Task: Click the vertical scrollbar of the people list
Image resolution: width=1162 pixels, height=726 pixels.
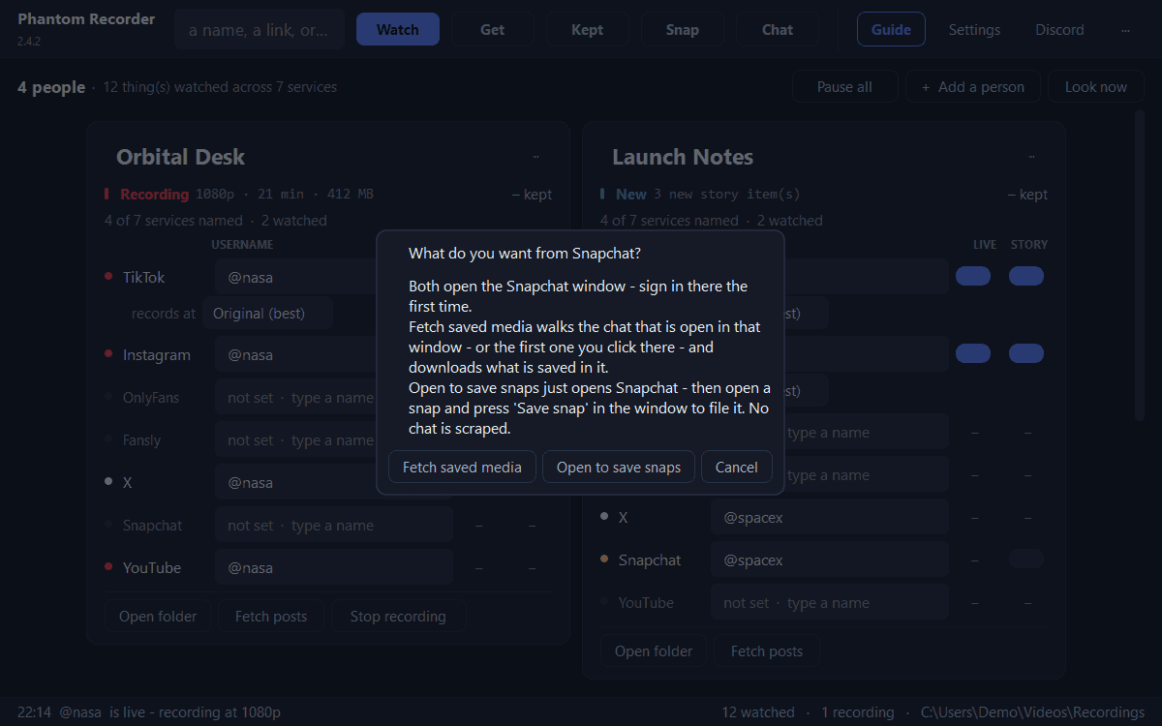Action: [1140, 266]
